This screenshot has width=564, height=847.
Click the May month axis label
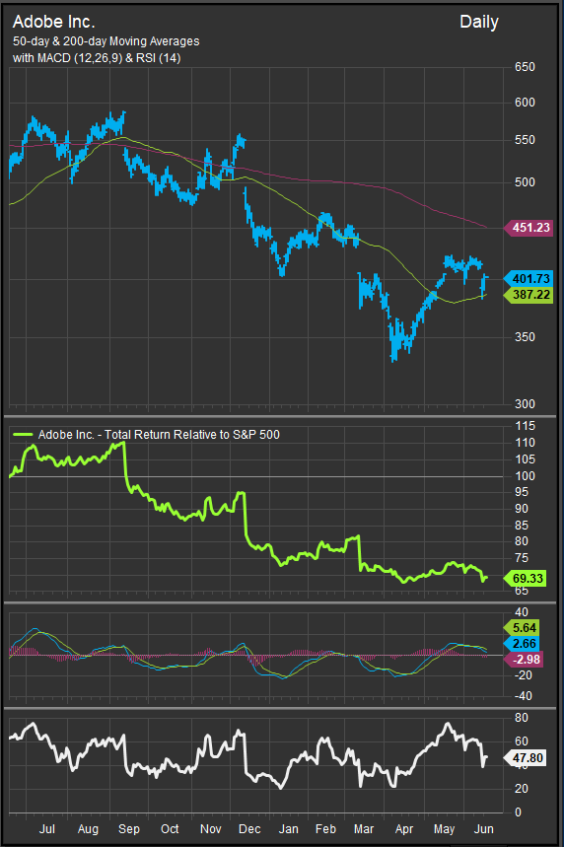[x=444, y=829]
